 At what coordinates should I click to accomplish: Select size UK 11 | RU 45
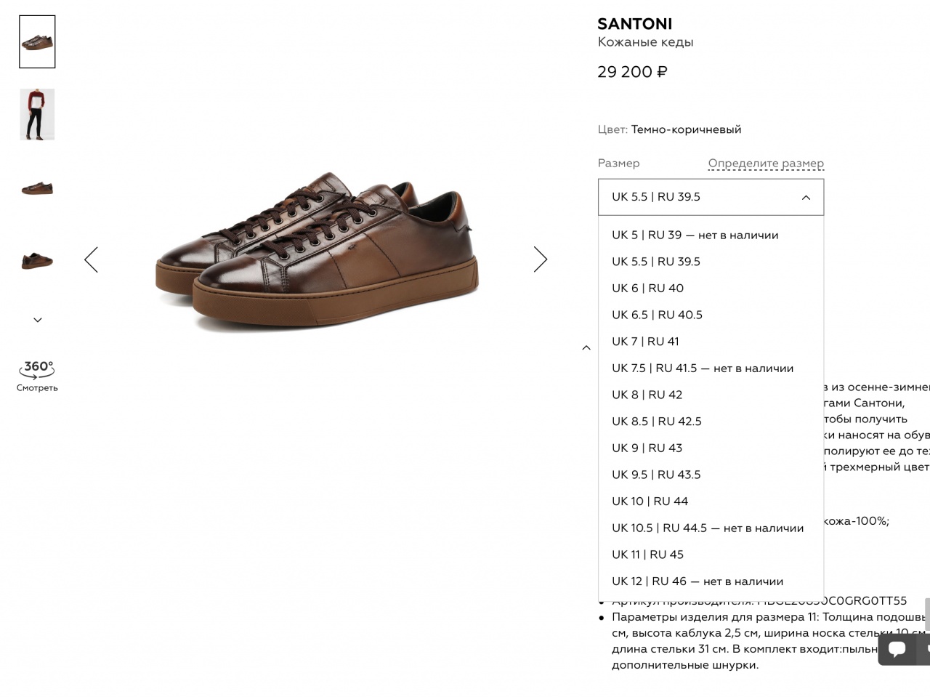click(x=647, y=555)
